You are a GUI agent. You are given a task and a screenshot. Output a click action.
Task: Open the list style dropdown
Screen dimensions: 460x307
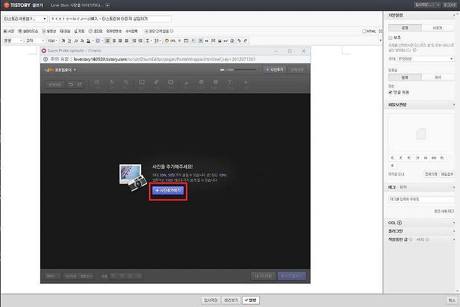click(158, 41)
